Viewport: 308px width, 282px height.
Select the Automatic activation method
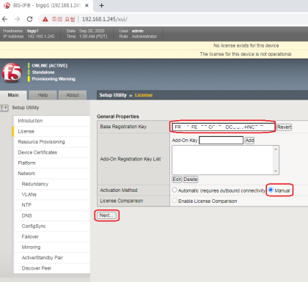coord(175,190)
